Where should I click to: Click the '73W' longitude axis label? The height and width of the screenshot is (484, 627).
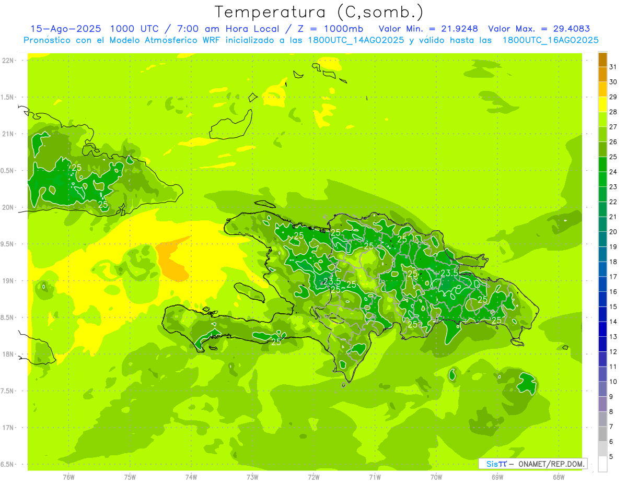click(252, 477)
